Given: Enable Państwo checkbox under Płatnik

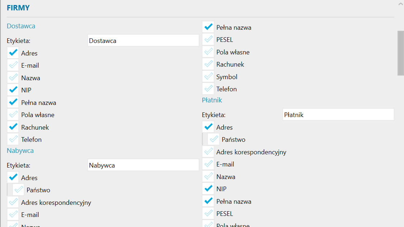Looking at the screenshot, I should [214, 140].
